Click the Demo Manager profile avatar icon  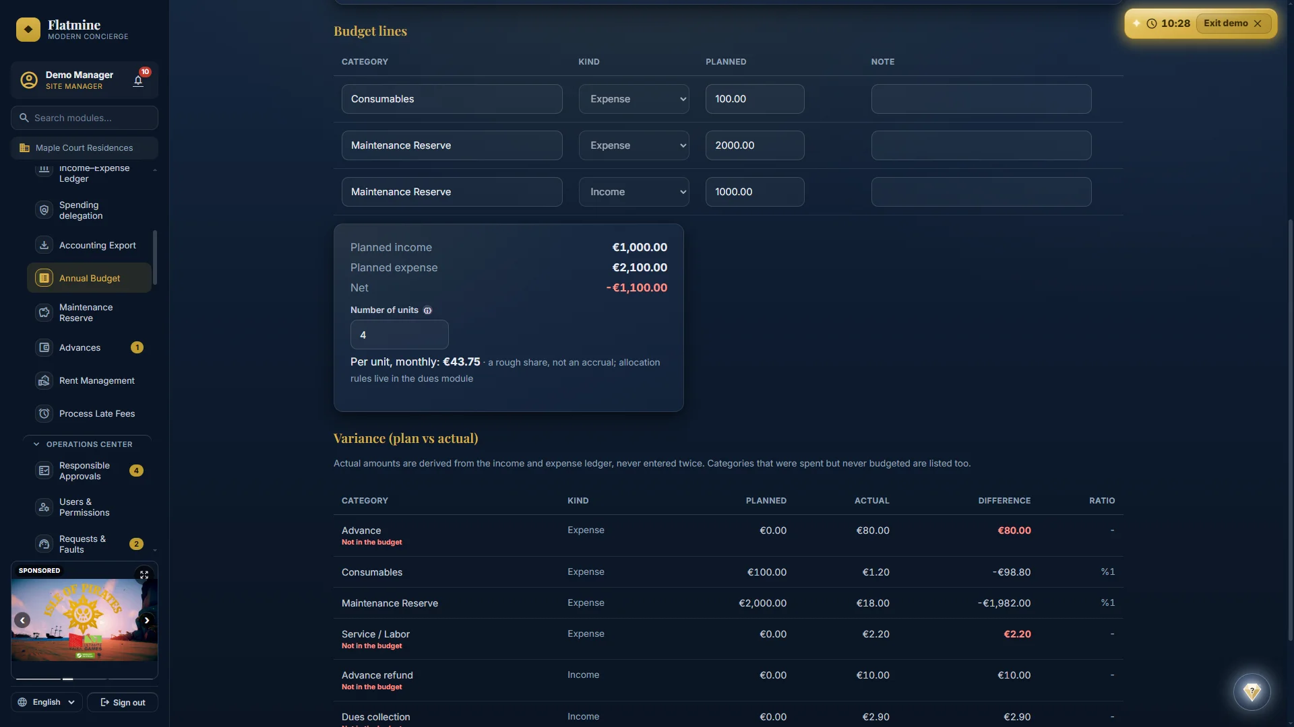click(x=29, y=80)
